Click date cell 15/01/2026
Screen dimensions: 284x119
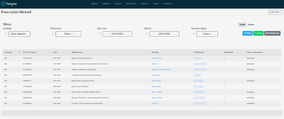[x=57, y=75]
